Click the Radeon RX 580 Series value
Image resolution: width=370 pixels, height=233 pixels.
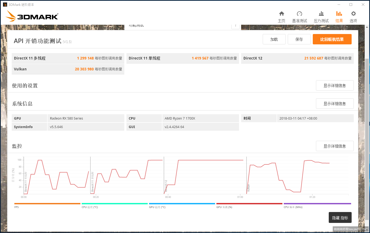67,118
